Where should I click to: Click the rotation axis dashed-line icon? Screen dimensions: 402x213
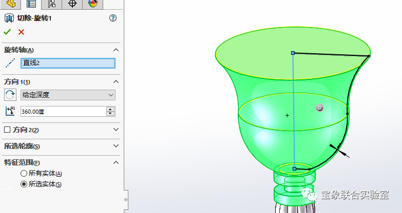coord(10,63)
